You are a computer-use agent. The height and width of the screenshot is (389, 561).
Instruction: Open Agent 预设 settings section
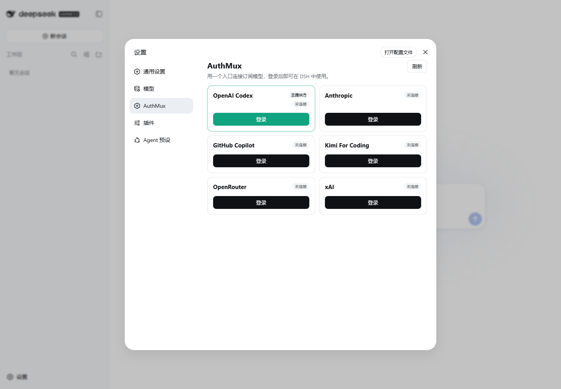click(x=161, y=140)
